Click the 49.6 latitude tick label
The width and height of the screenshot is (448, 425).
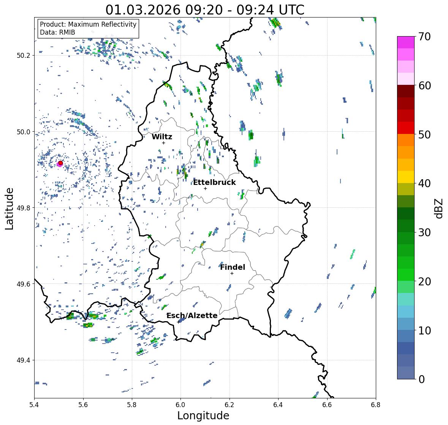(x=24, y=284)
